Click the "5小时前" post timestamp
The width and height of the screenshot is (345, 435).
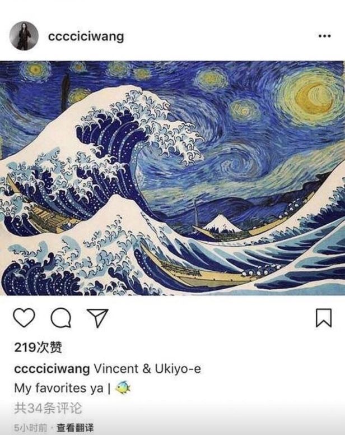pyautogui.click(x=30, y=428)
